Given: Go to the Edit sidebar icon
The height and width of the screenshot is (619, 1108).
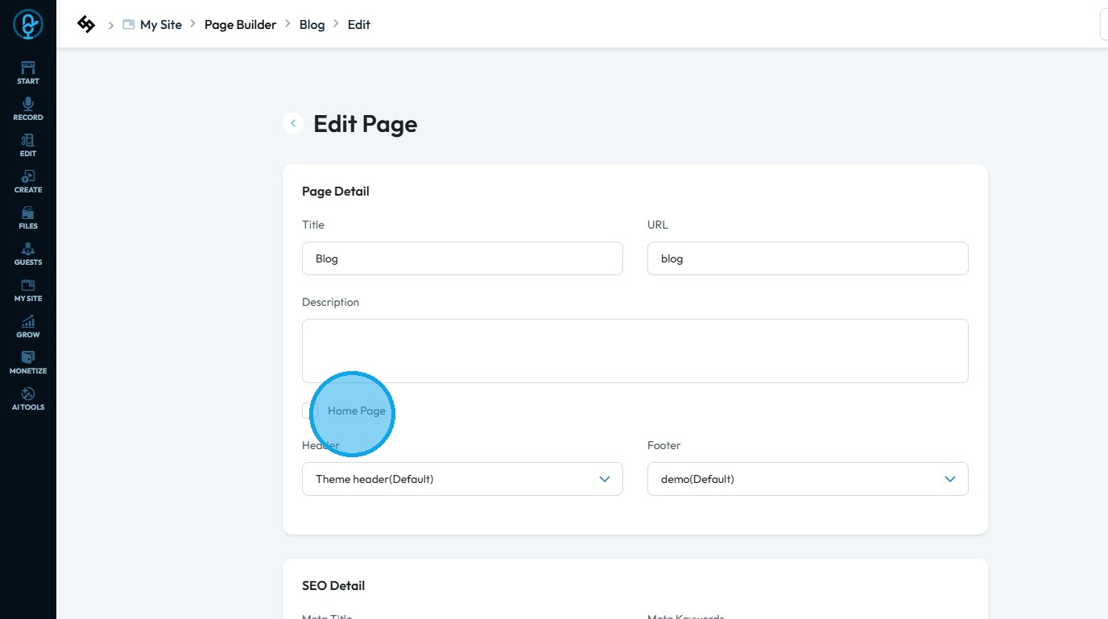Looking at the screenshot, I should tap(28, 145).
